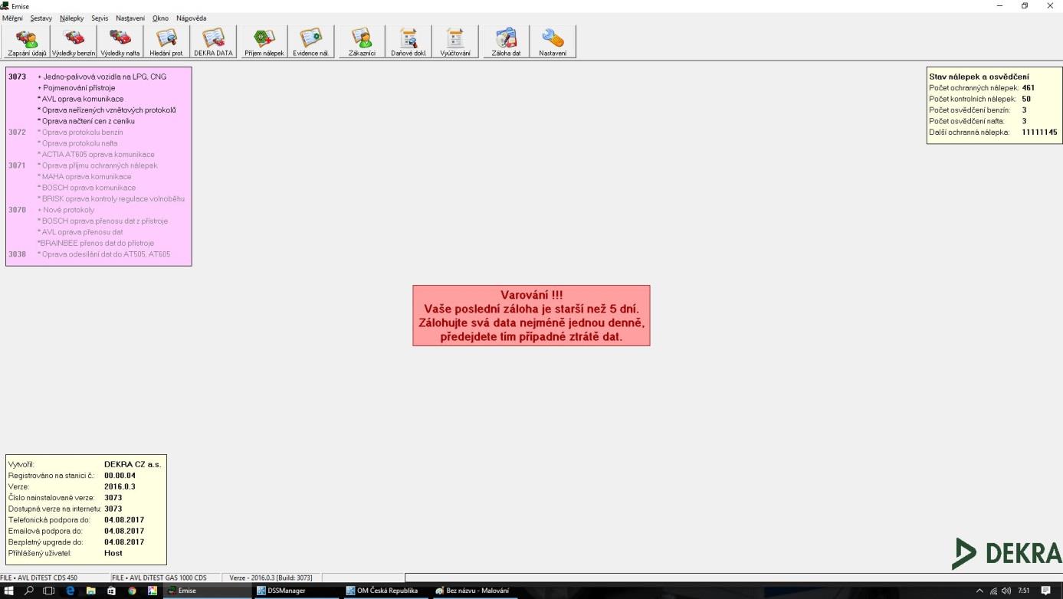Image resolution: width=1063 pixels, height=599 pixels.
Task: Open the Nálepky menu
Action: pyautogui.click(x=72, y=18)
